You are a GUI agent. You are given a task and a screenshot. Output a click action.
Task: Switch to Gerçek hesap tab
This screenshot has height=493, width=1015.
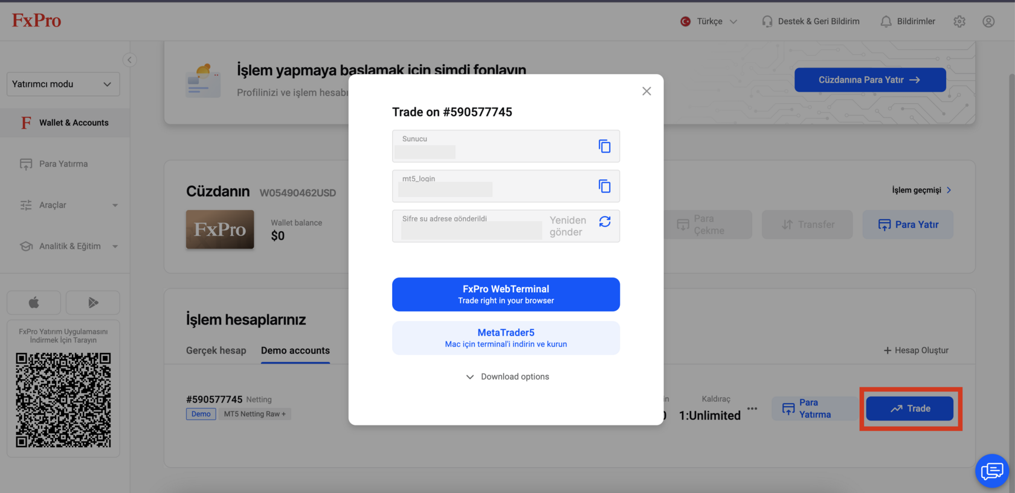click(x=216, y=351)
